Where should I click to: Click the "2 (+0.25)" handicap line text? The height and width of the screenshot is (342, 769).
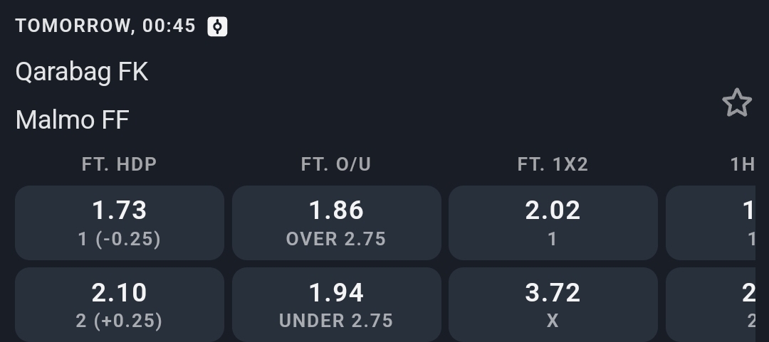120,321
